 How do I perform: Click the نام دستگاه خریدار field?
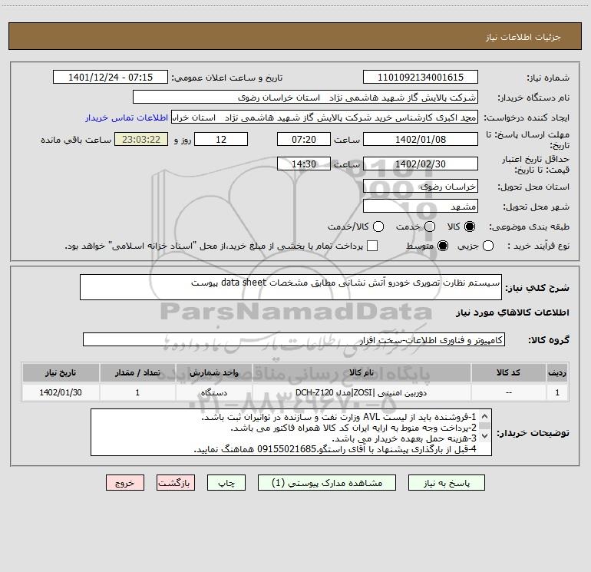click(305, 98)
